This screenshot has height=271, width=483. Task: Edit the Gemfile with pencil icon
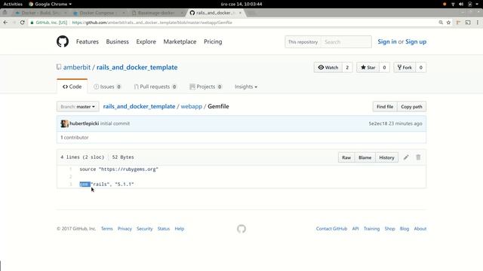pyautogui.click(x=406, y=157)
